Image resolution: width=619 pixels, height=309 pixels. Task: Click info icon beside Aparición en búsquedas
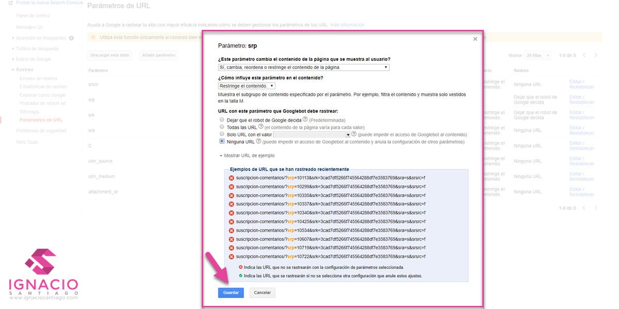[x=71, y=38]
